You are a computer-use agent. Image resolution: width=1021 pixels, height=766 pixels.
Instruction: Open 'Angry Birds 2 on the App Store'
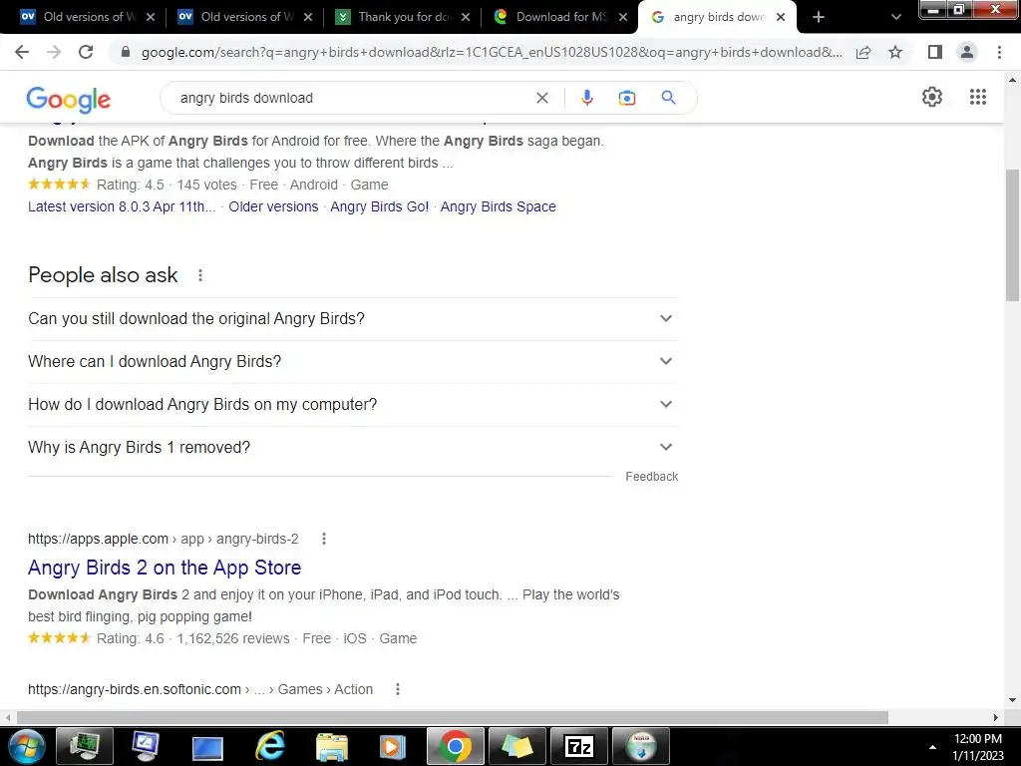(165, 568)
